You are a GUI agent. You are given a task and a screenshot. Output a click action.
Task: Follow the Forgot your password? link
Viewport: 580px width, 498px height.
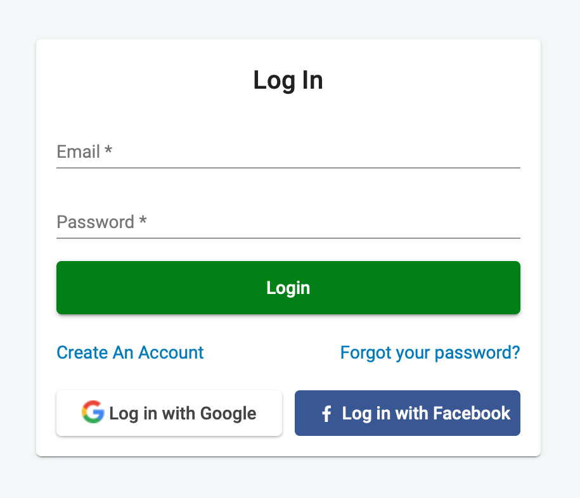pyautogui.click(x=430, y=352)
